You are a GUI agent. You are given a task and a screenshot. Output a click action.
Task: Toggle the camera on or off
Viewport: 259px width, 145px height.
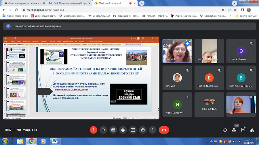(103, 130)
